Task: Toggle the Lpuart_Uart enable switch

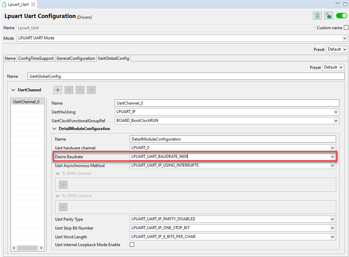Action: tap(341, 15)
